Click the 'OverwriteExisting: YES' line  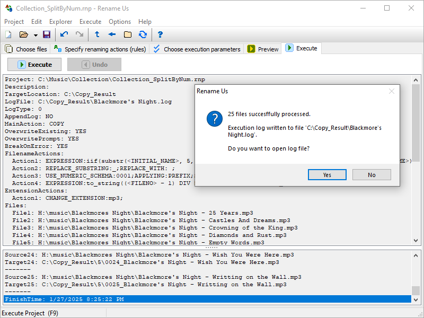coord(46,131)
